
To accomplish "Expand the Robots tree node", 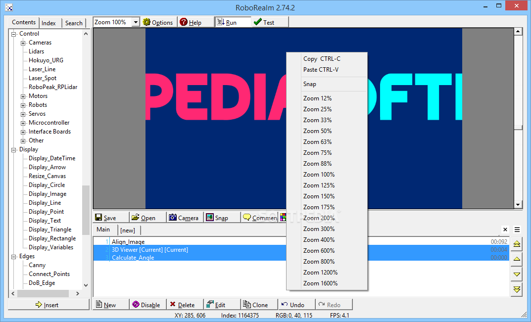I will point(23,105).
